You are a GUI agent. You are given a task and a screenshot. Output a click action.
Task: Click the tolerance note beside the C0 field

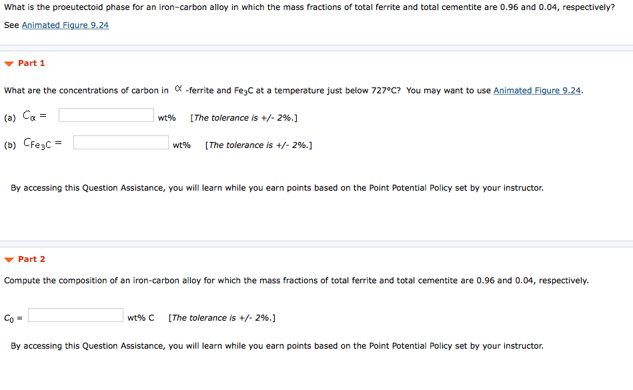tap(222, 318)
